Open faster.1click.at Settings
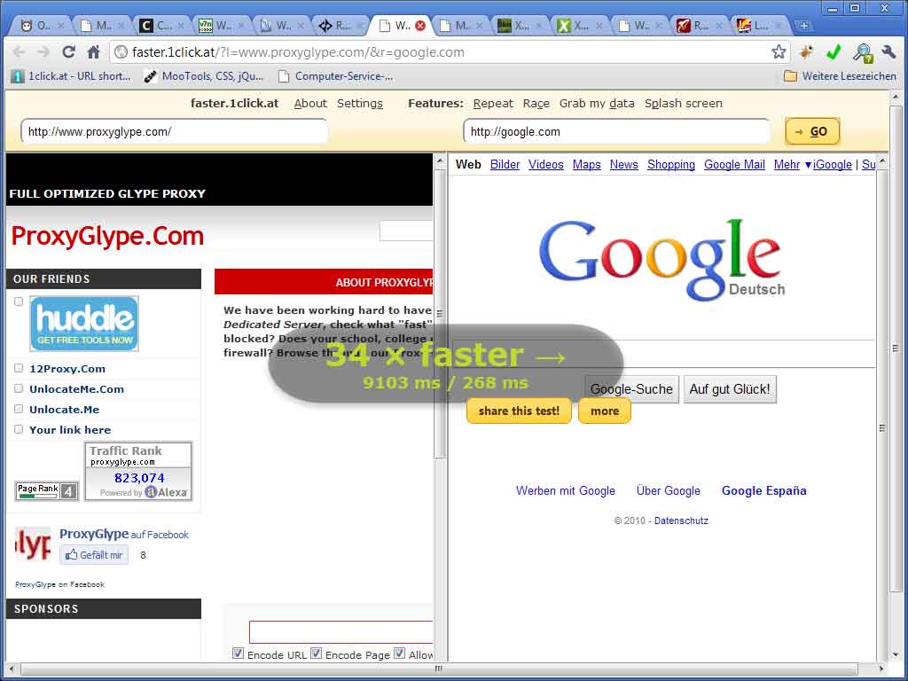This screenshot has width=908, height=681. (360, 103)
